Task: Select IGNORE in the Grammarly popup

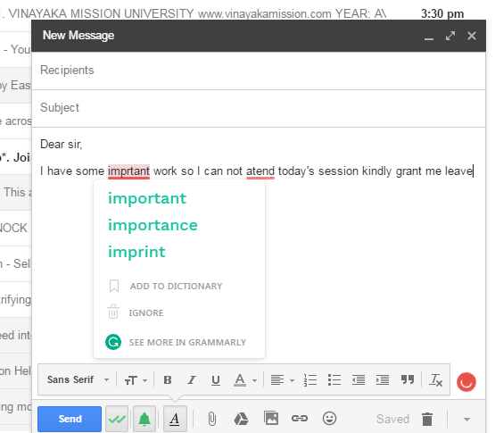Action: click(x=146, y=313)
